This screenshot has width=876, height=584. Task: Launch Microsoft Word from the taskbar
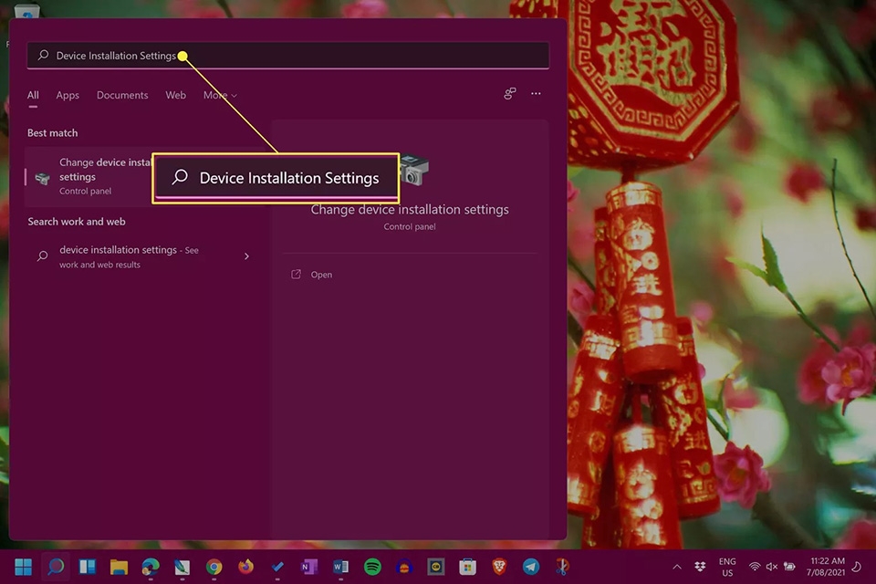pyautogui.click(x=342, y=566)
